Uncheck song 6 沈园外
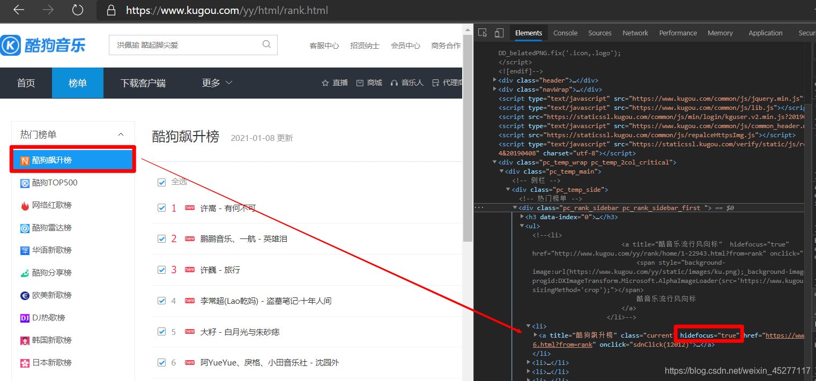Image resolution: width=816 pixels, height=381 pixels. click(162, 362)
